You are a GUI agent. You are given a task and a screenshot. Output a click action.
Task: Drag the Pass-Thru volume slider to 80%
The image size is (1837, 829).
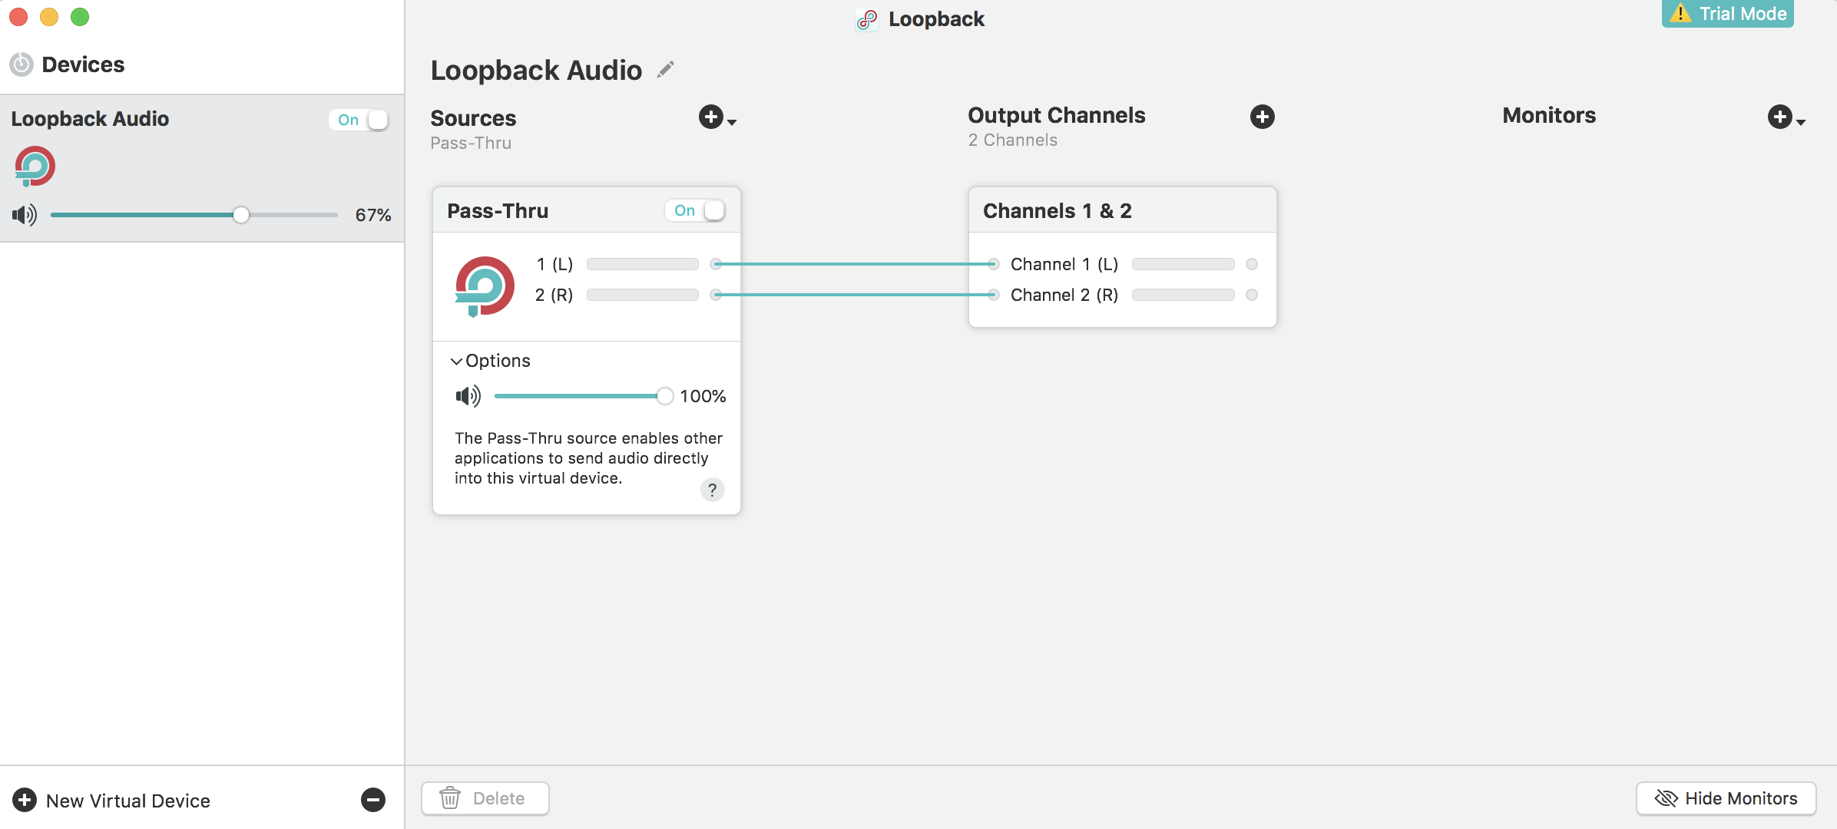(x=629, y=396)
